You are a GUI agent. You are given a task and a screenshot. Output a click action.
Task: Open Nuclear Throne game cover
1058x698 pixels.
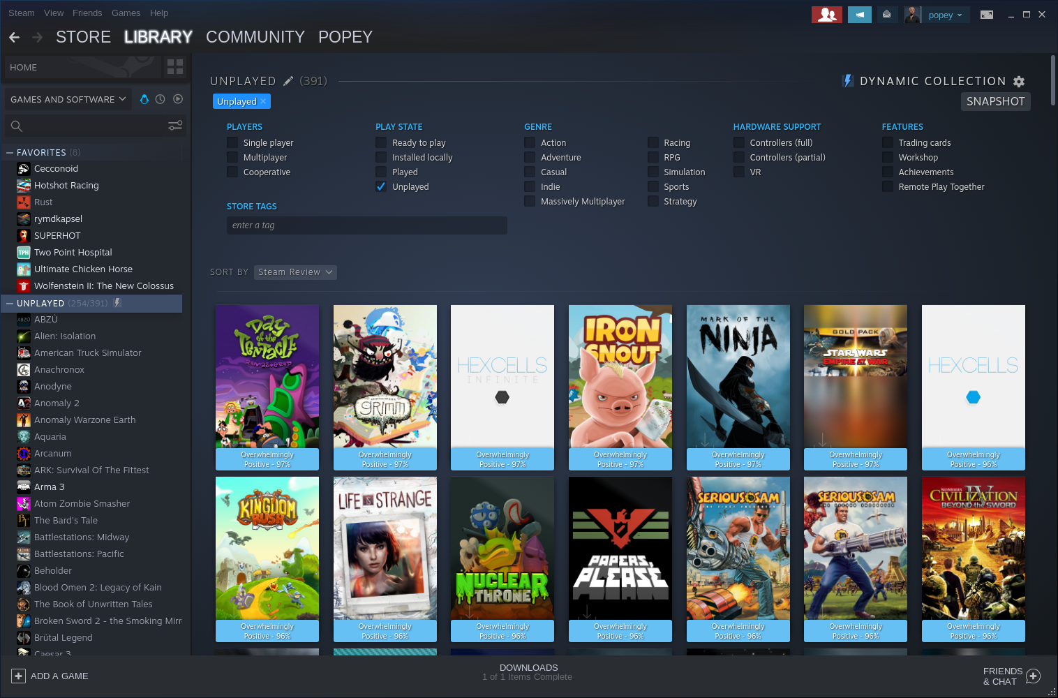(502, 559)
